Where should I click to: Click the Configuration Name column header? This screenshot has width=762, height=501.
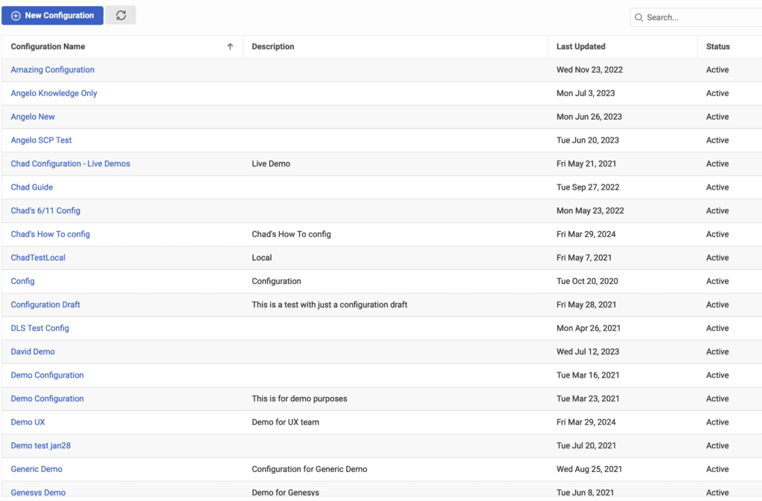(x=48, y=46)
